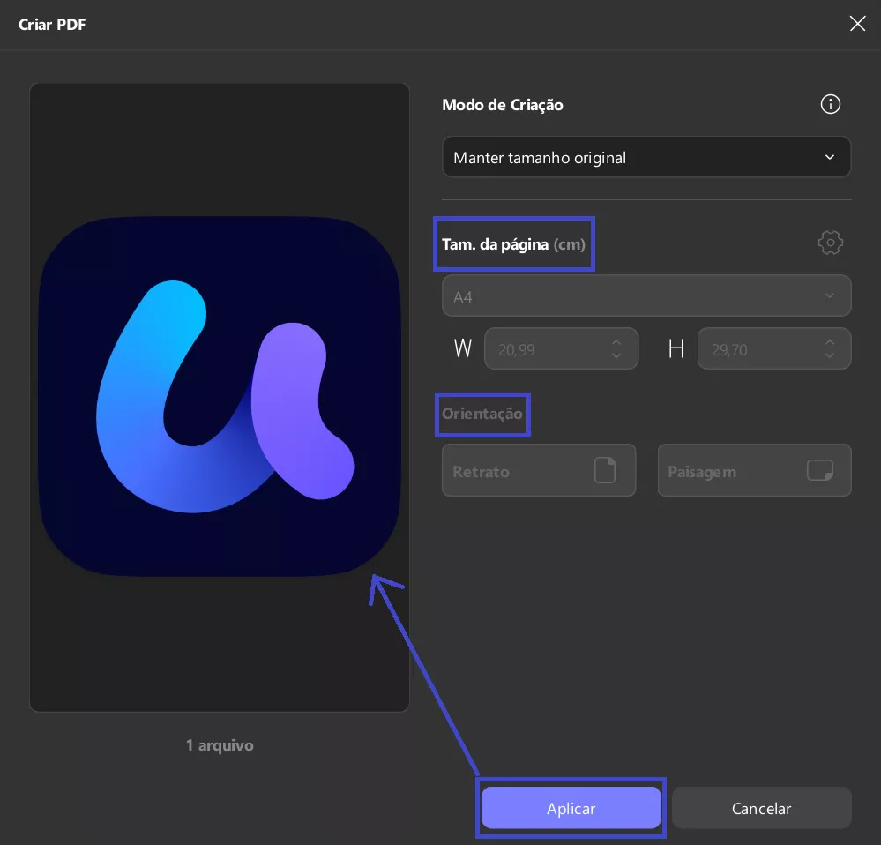Click the creation mode info icon
Screen dimensions: 881x845
830,104
